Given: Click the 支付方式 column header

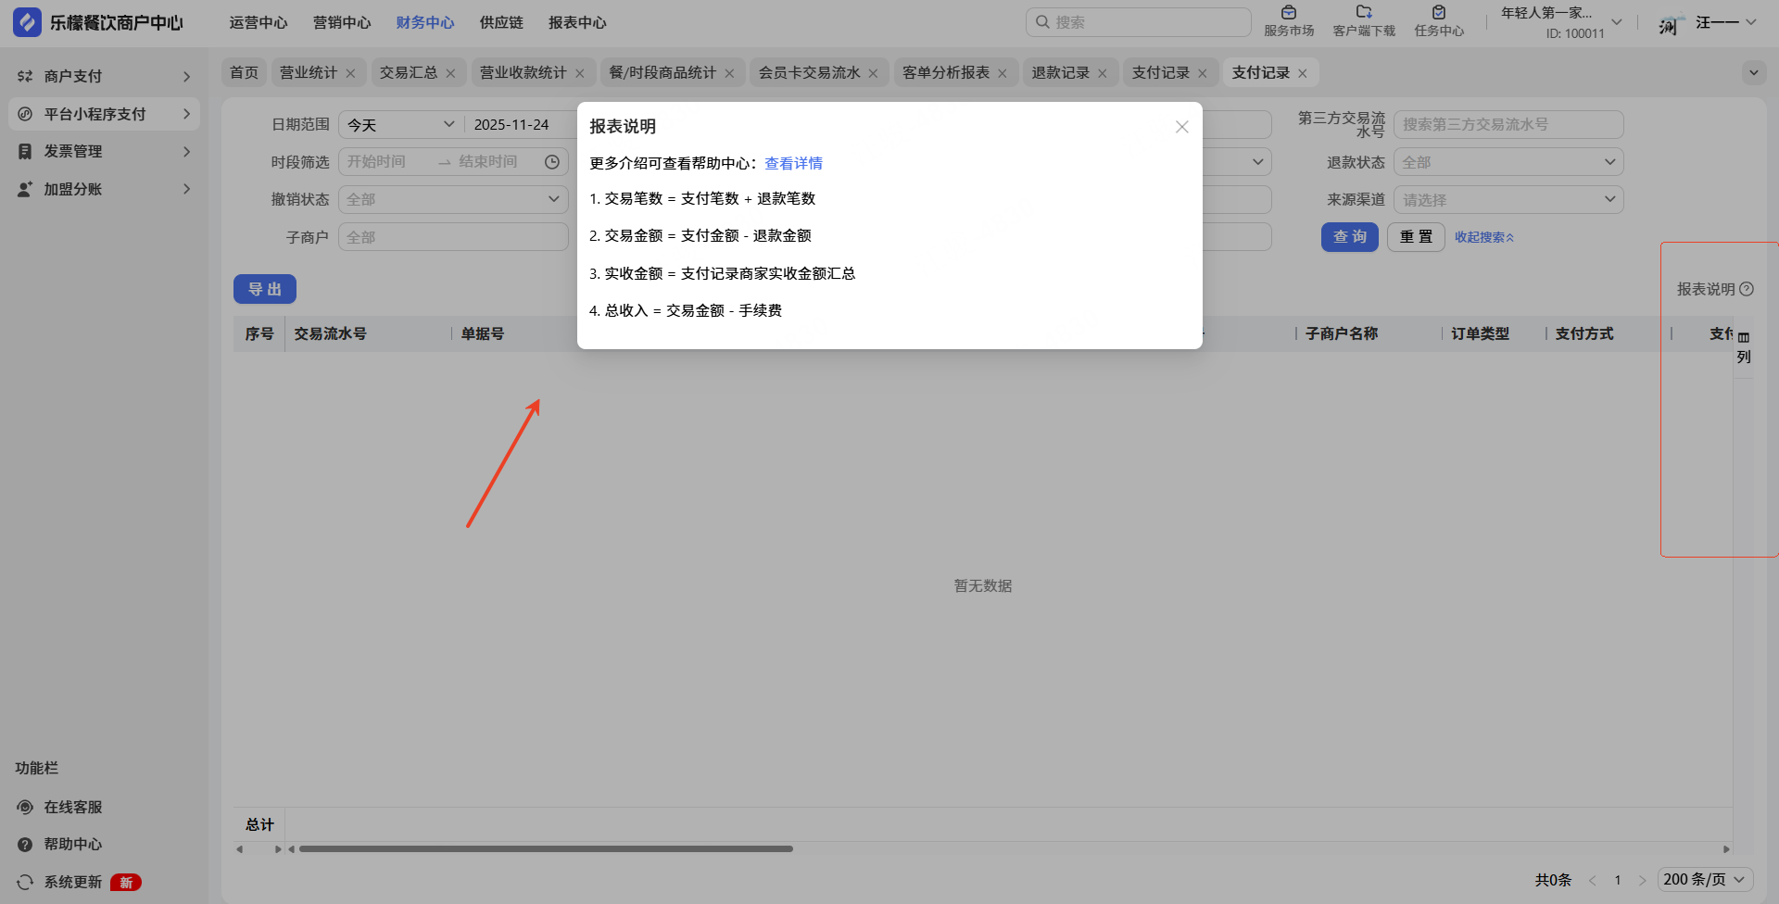Looking at the screenshot, I should coord(1584,333).
